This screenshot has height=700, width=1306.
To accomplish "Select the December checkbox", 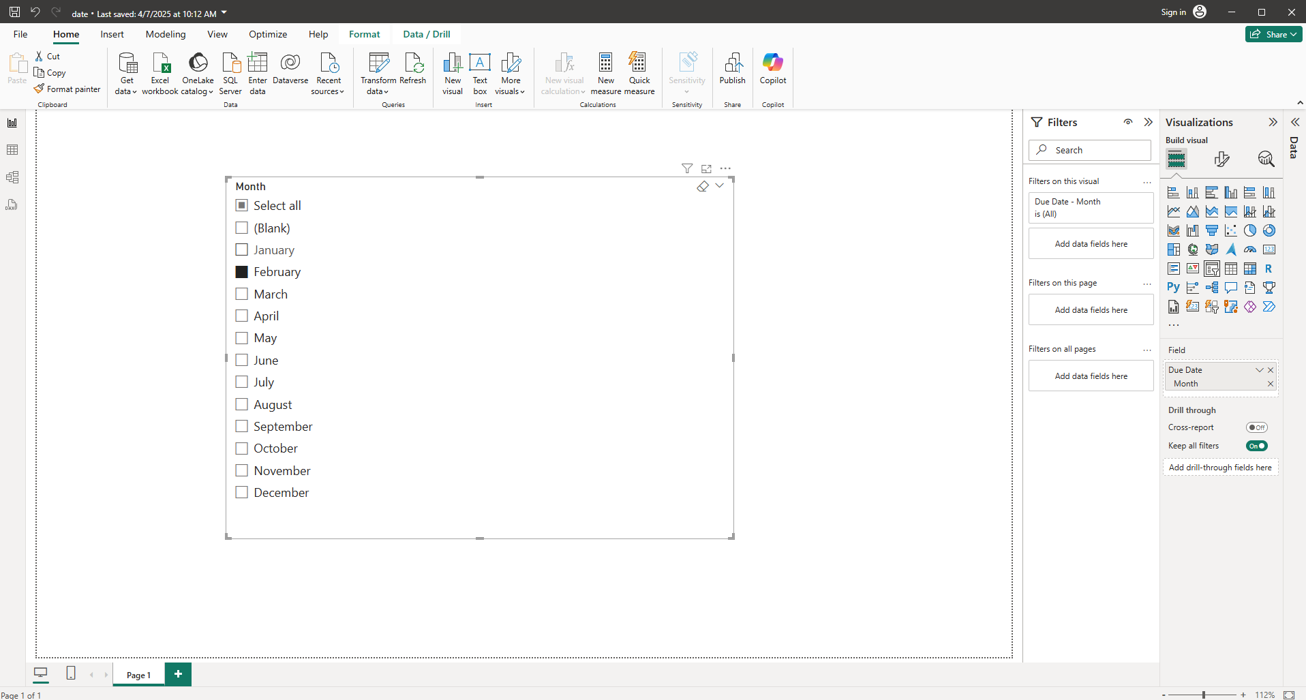I will click(241, 492).
